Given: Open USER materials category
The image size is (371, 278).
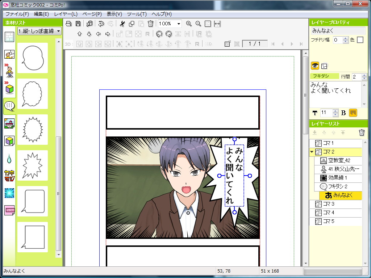Looking at the screenshot, I should click(x=9, y=210).
